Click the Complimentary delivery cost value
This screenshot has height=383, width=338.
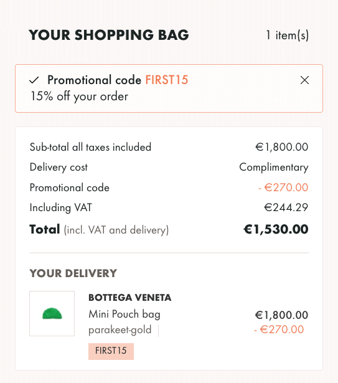click(274, 168)
